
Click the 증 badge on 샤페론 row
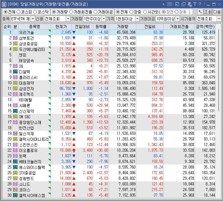click(x=15, y=105)
